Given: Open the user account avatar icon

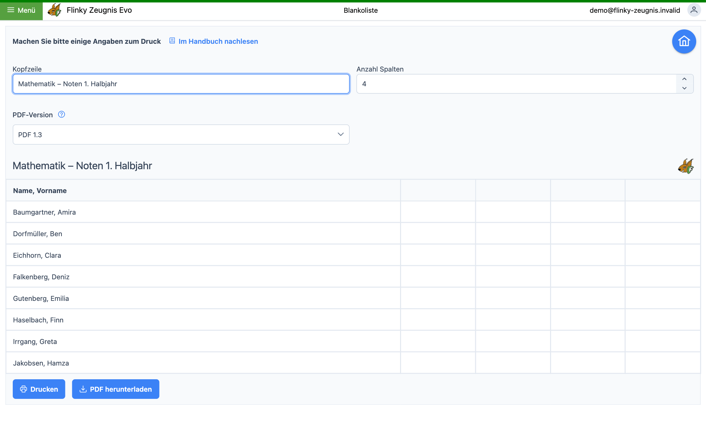Looking at the screenshot, I should point(694,10).
